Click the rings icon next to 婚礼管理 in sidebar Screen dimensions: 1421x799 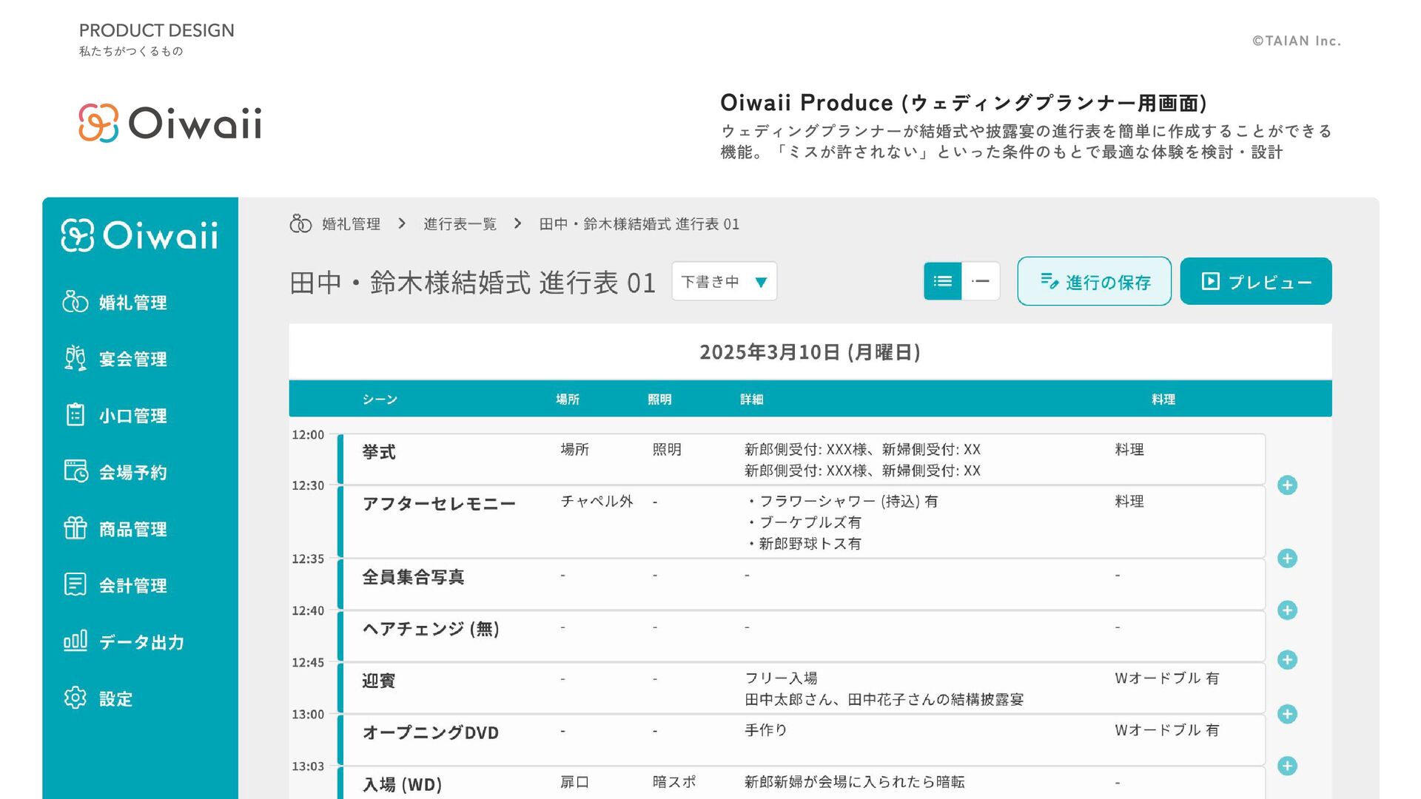coord(75,302)
